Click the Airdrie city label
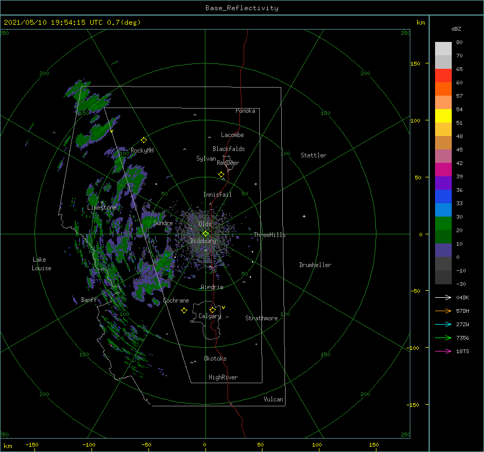Viewport: 484px width, 452px height. [x=212, y=287]
